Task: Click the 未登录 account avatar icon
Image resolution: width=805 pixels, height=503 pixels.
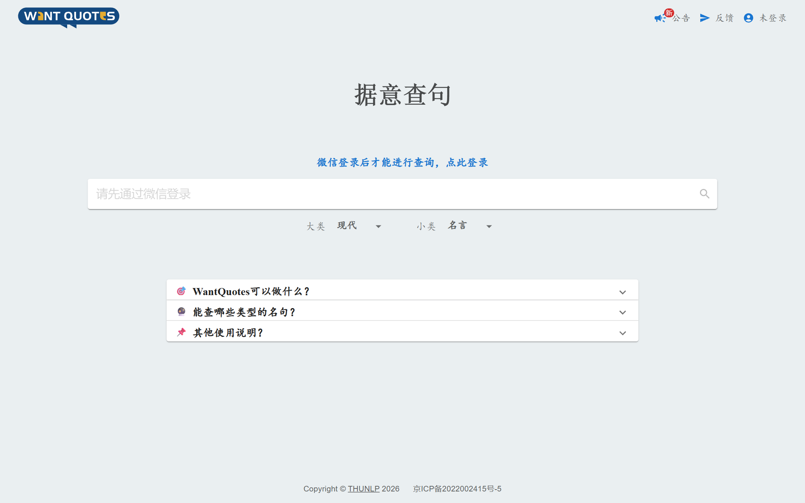Action: click(x=748, y=18)
